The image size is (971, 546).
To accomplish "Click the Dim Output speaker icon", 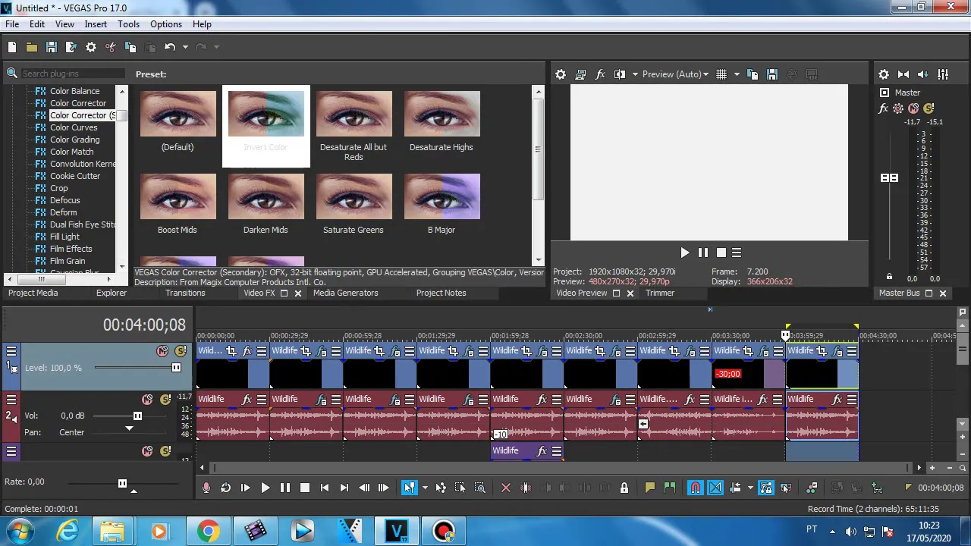I will pos(923,74).
